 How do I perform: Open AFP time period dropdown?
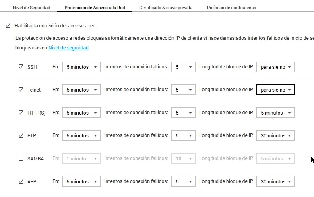tap(81, 181)
